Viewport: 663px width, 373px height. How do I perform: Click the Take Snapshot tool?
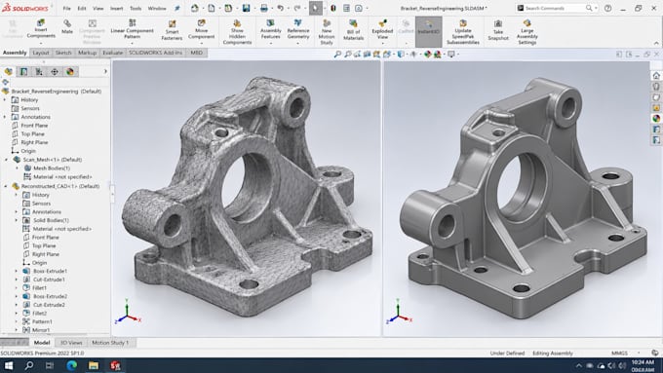[x=498, y=30]
